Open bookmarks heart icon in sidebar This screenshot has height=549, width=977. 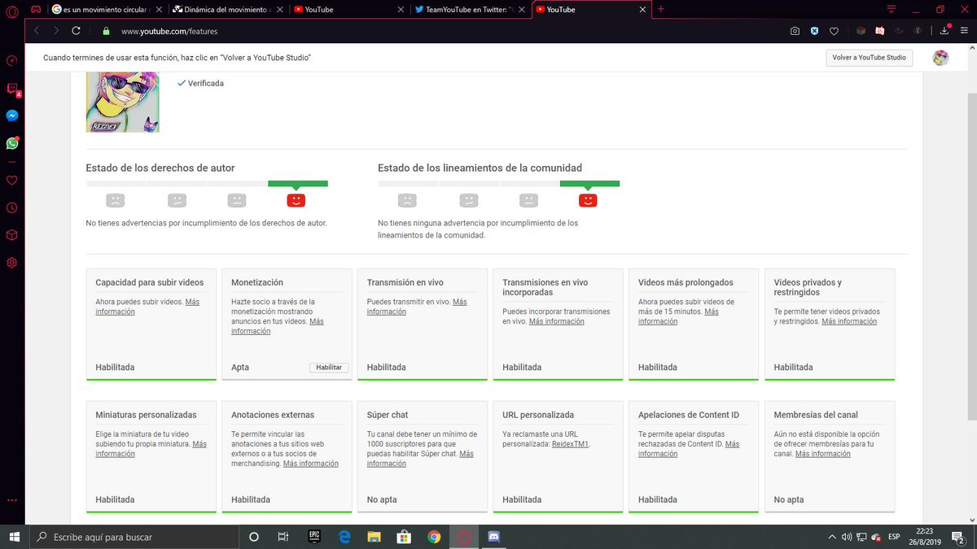(x=12, y=181)
